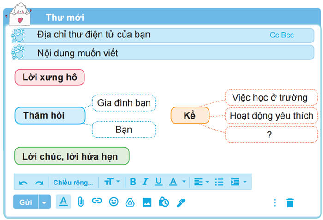This screenshot has height=220, width=323.
Task: Click the insert photo icon
Action: tap(147, 202)
